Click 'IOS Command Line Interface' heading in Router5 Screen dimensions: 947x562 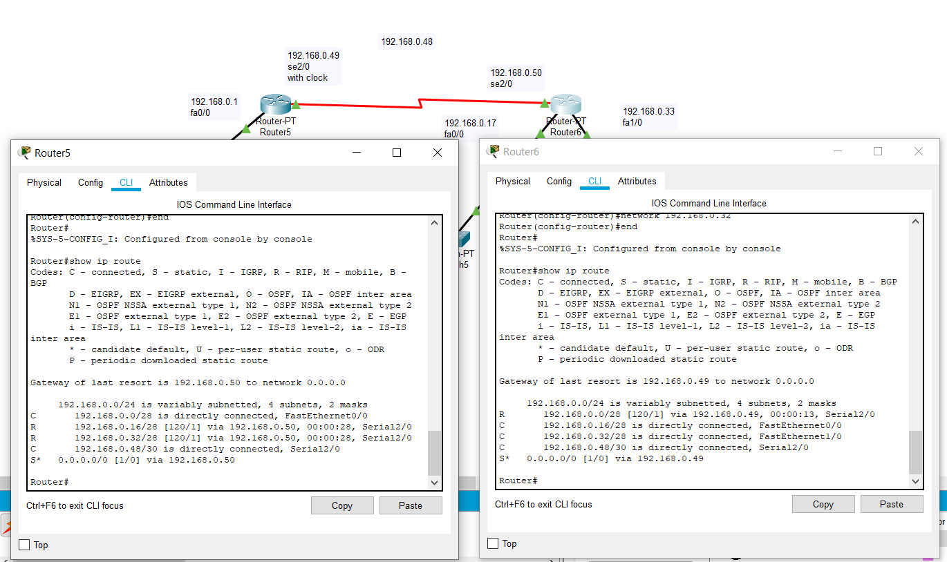pyautogui.click(x=234, y=205)
